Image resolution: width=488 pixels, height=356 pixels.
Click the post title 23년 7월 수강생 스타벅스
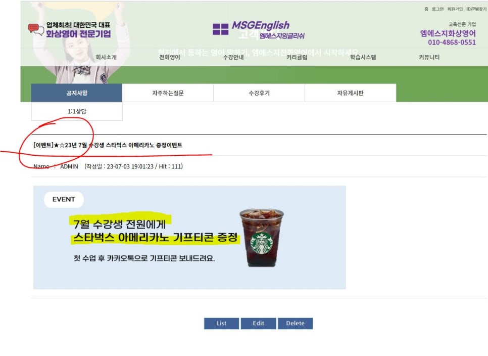(x=108, y=145)
